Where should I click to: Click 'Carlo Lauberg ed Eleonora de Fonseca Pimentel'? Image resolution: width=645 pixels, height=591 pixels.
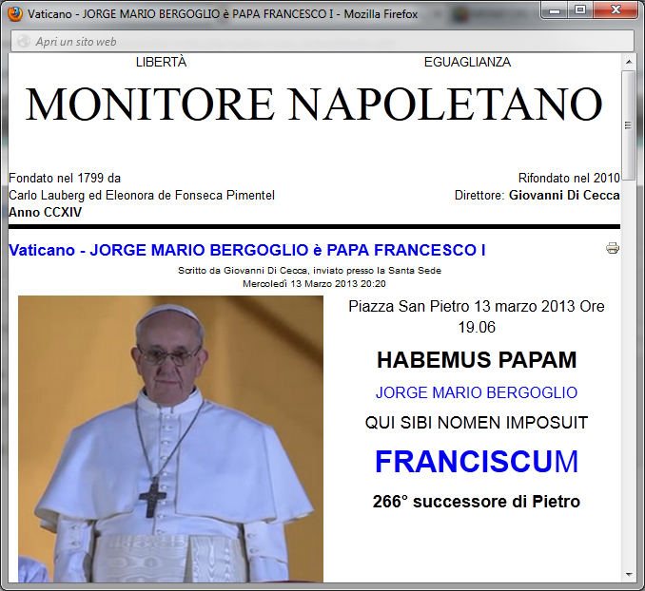coord(142,195)
